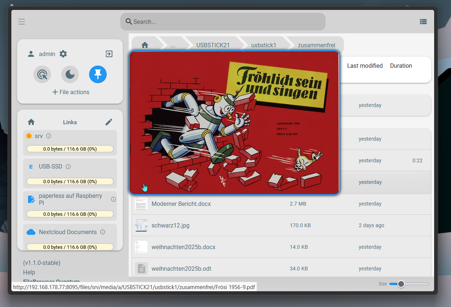The height and width of the screenshot is (307, 451).
Task: Navigate to USBSTICK21 breadcrumb
Action: pos(213,45)
